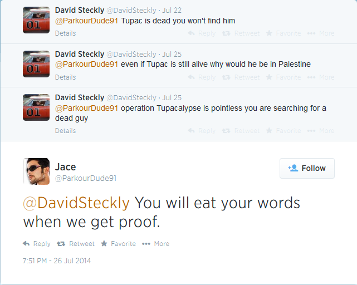Retweet the 'operation Tupacalypse' tweet
Image resolution: width=357 pixels, height=285 pixels.
[x=241, y=131]
